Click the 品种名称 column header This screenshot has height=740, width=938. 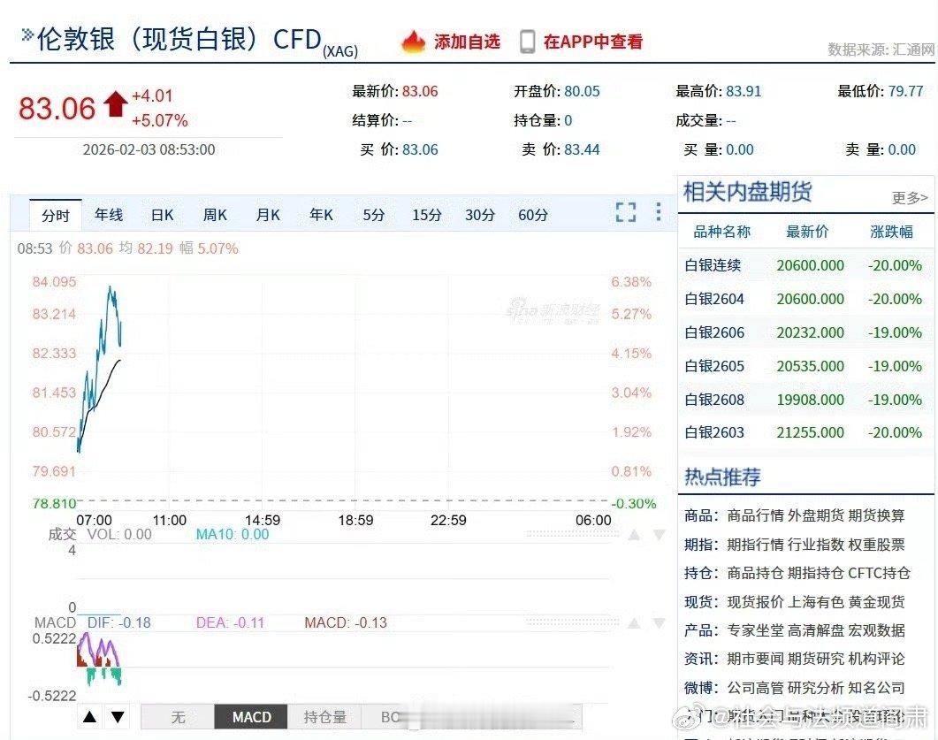pyautogui.click(x=721, y=233)
